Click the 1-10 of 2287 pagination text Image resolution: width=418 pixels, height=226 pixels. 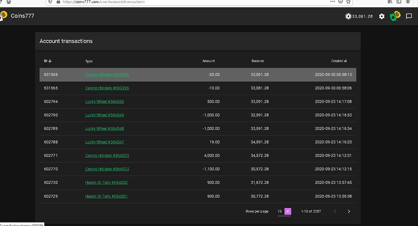coord(311,211)
